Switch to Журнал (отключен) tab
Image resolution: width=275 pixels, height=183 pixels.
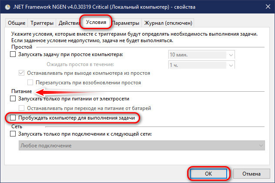[x=168, y=23]
